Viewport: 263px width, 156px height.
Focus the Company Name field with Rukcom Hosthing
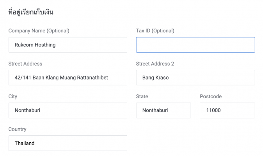[68, 45]
